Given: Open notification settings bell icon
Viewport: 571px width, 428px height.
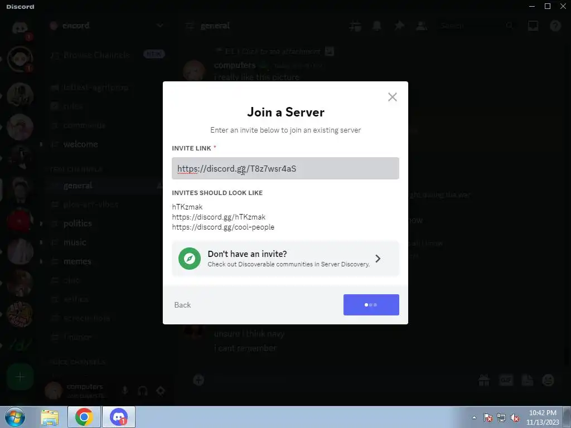Looking at the screenshot, I should coord(377,26).
